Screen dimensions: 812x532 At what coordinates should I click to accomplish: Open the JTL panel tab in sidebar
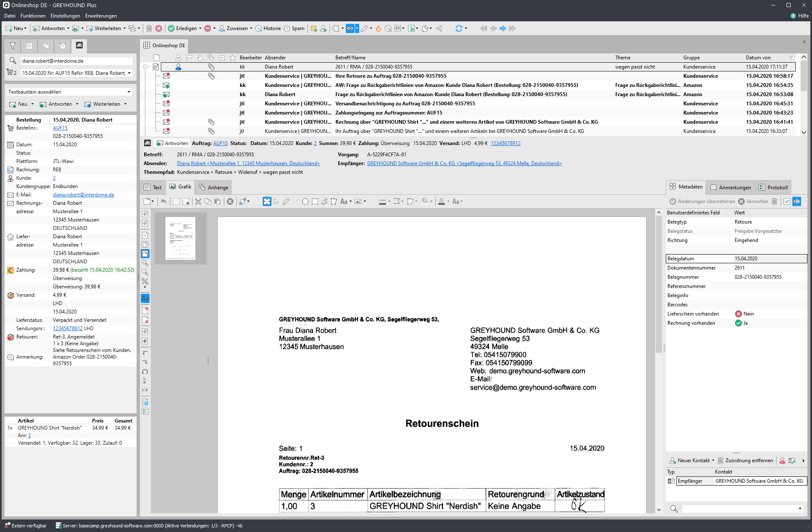79,46
